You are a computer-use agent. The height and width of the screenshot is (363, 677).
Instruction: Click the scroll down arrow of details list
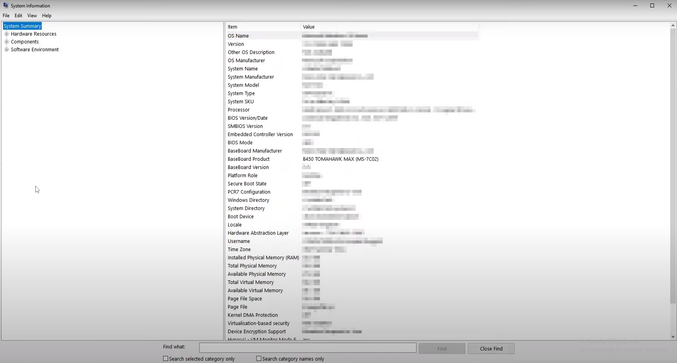coord(673,337)
